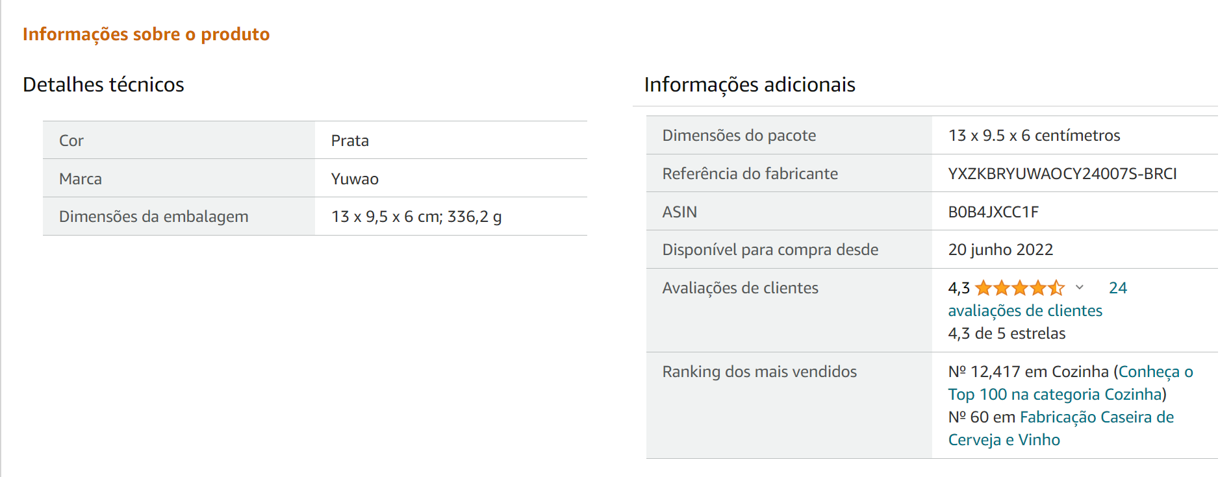Image resolution: width=1231 pixels, height=477 pixels.
Task: Click the star rating icons
Action: [1020, 287]
